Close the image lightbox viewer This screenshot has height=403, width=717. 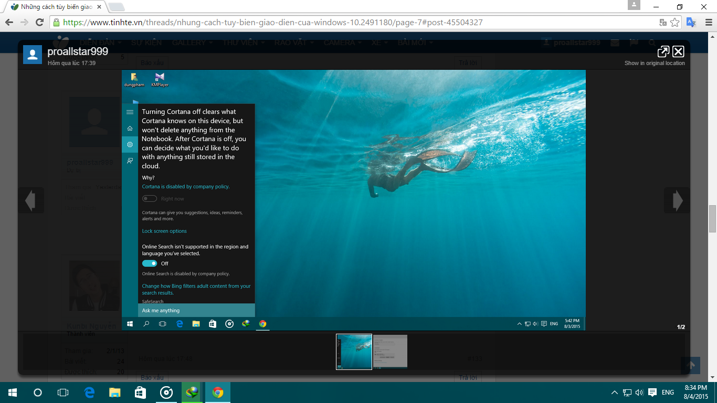[x=678, y=51]
